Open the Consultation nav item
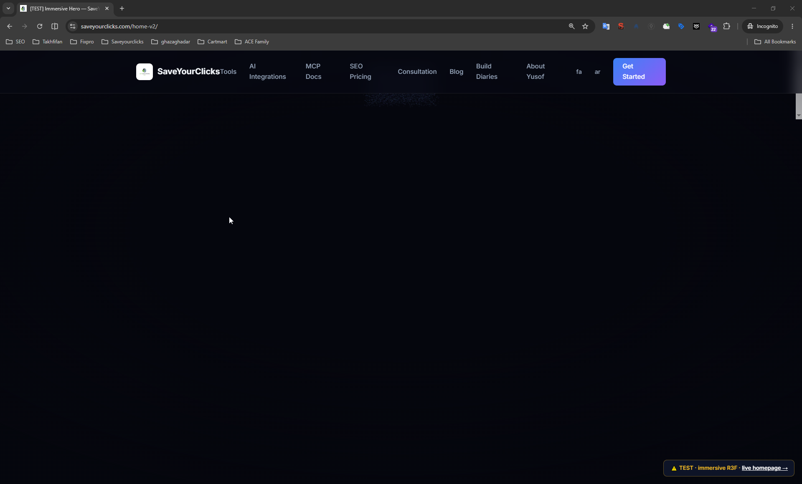The height and width of the screenshot is (484, 802). tap(417, 72)
